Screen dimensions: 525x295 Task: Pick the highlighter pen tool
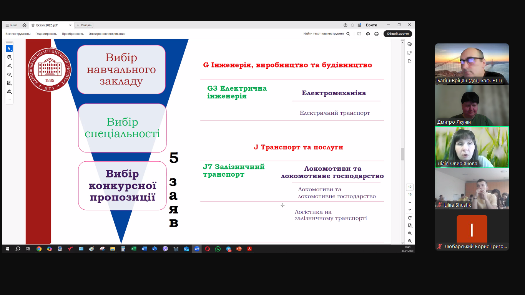coord(9,66)
